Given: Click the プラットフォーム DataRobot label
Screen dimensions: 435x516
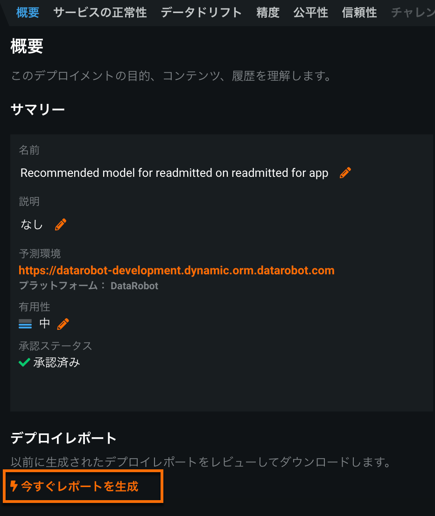Looking at the screenshot, I should 88,286.
